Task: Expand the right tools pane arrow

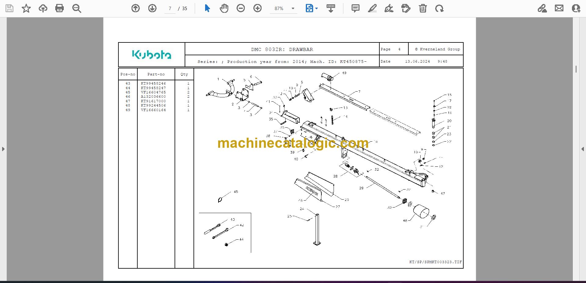Action: 582,149
